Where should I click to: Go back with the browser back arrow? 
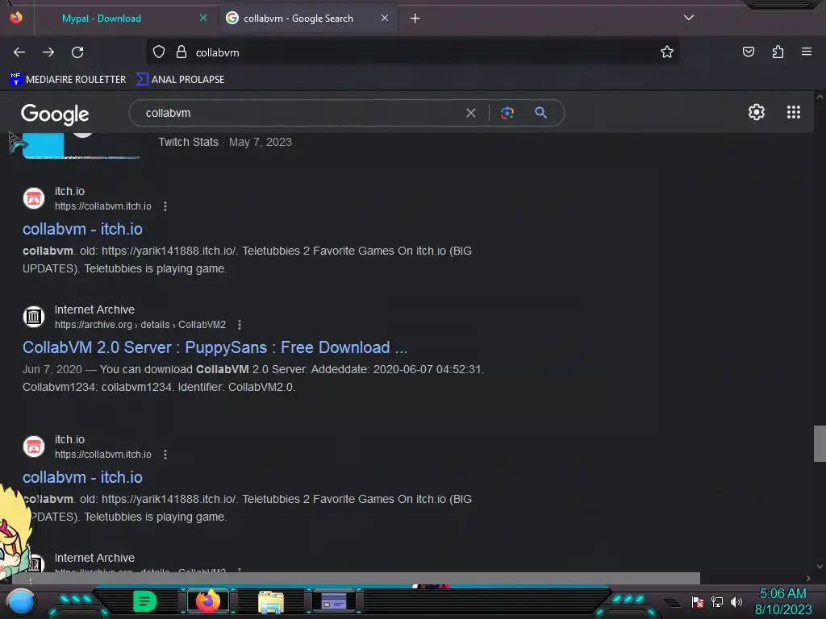(x=19, y=52)
